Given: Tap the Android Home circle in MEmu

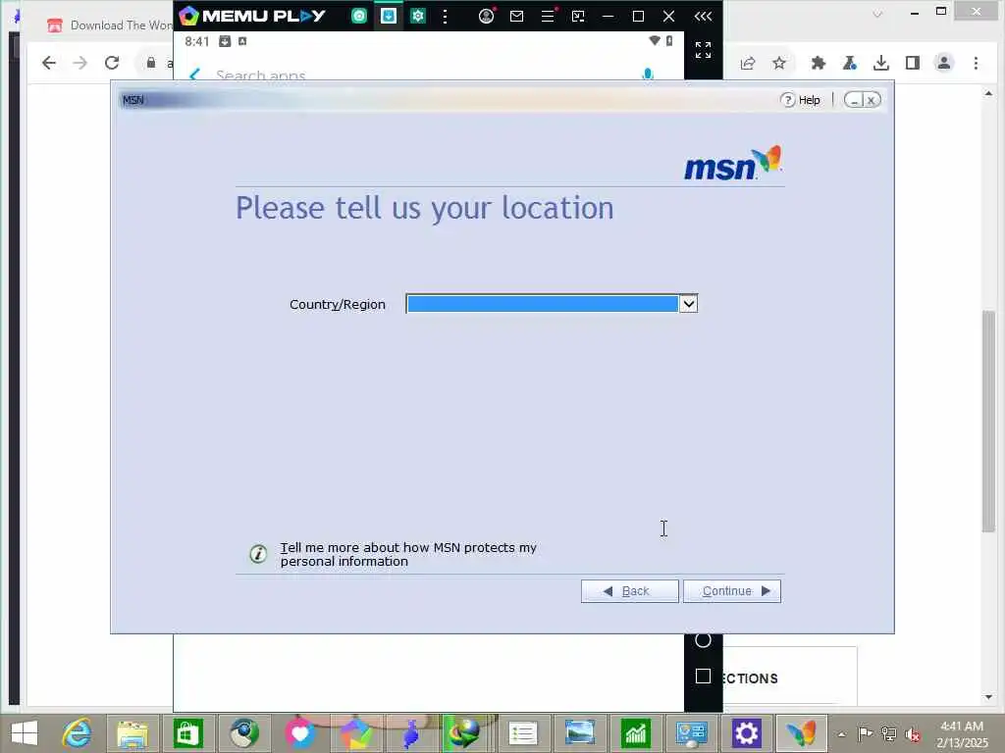Looking at the screenshot, I should 703,640.
